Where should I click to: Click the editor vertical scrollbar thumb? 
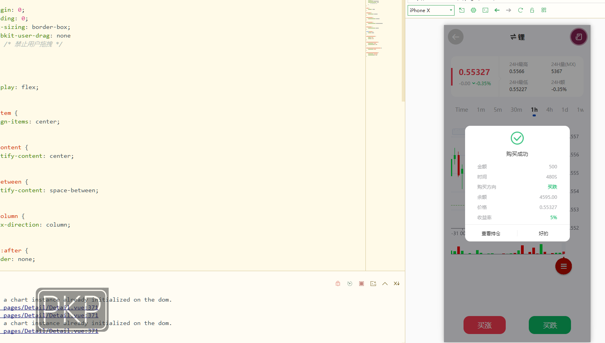click(x=403, y=51)
